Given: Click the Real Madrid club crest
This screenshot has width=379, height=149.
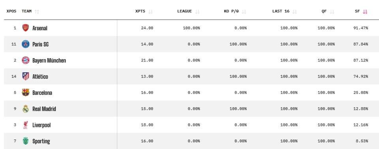Looking at the screenshot, I should [x=26, y=109].
